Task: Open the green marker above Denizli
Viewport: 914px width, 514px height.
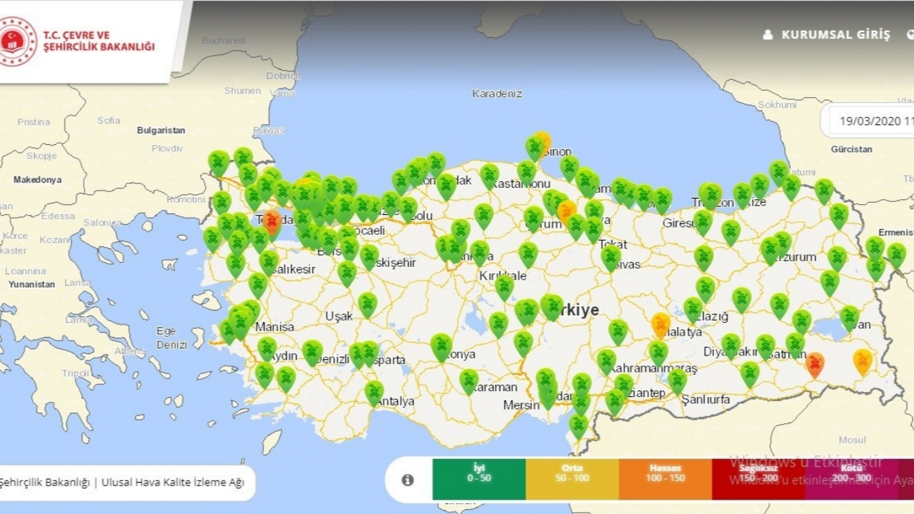Action: (312, 352)
